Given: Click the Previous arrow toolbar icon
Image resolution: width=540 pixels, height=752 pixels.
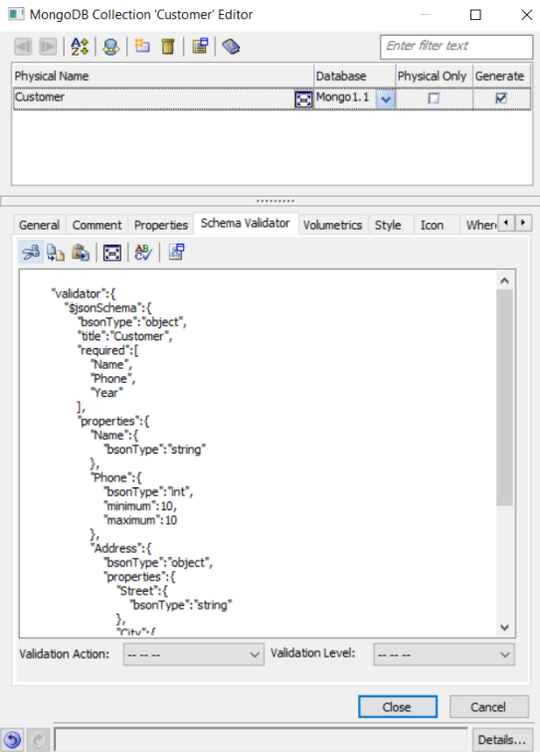Looking at the screenshot, I should (23, 47).
